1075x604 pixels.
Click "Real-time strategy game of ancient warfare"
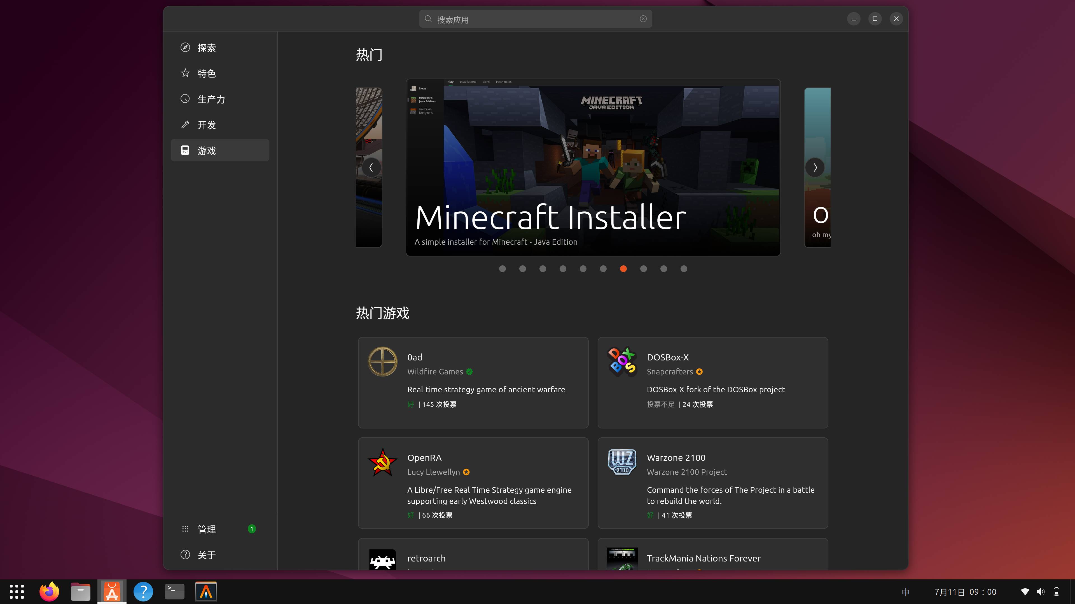click(x=486, y=389)
